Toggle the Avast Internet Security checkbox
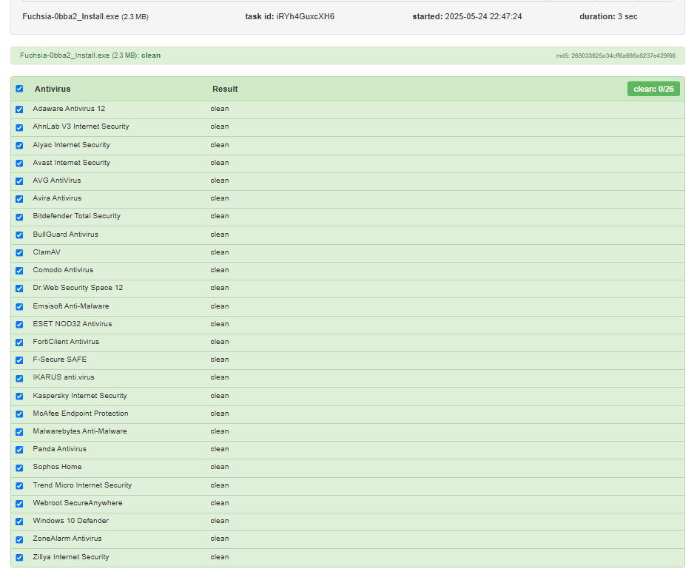Image resolution: width=697 pixels, height=580 pixels. click(x=19, y=163)
